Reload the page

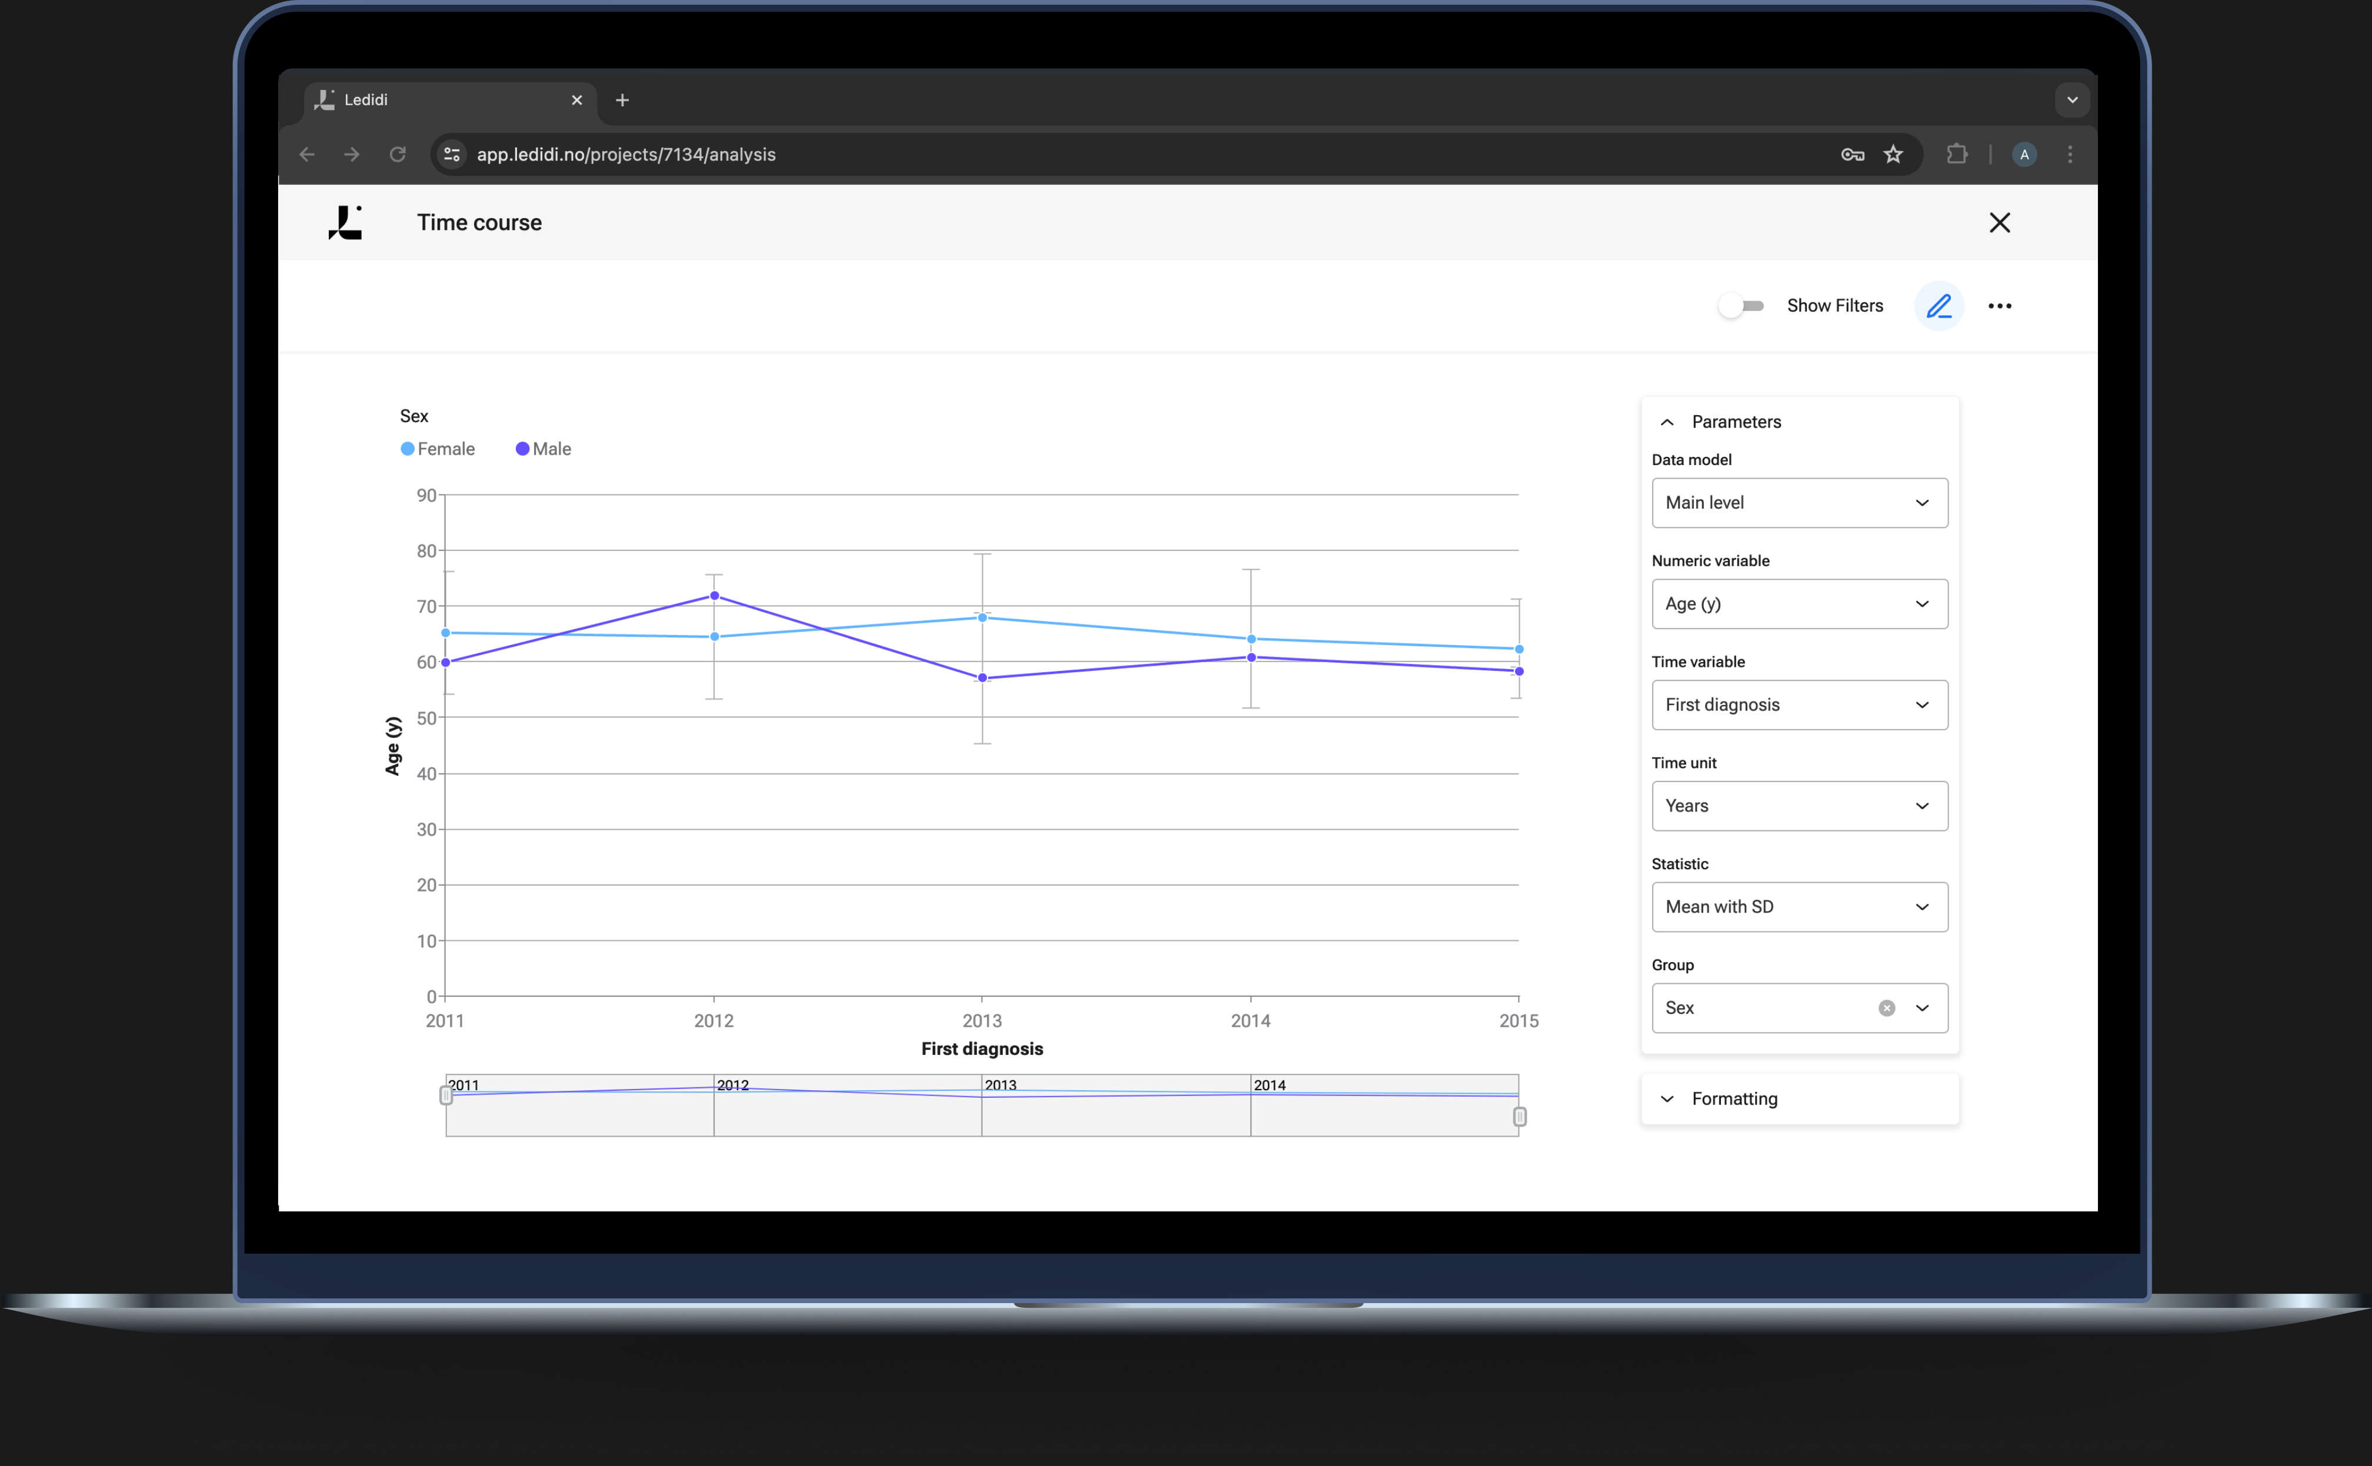point(398,154)
